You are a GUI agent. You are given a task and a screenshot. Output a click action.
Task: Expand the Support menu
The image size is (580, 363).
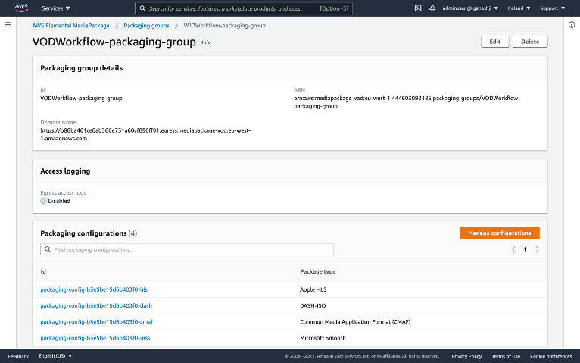tap(552, 8)
